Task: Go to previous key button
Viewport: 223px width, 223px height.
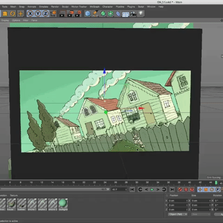Action: pyautogui.click(x=140, y=190)
